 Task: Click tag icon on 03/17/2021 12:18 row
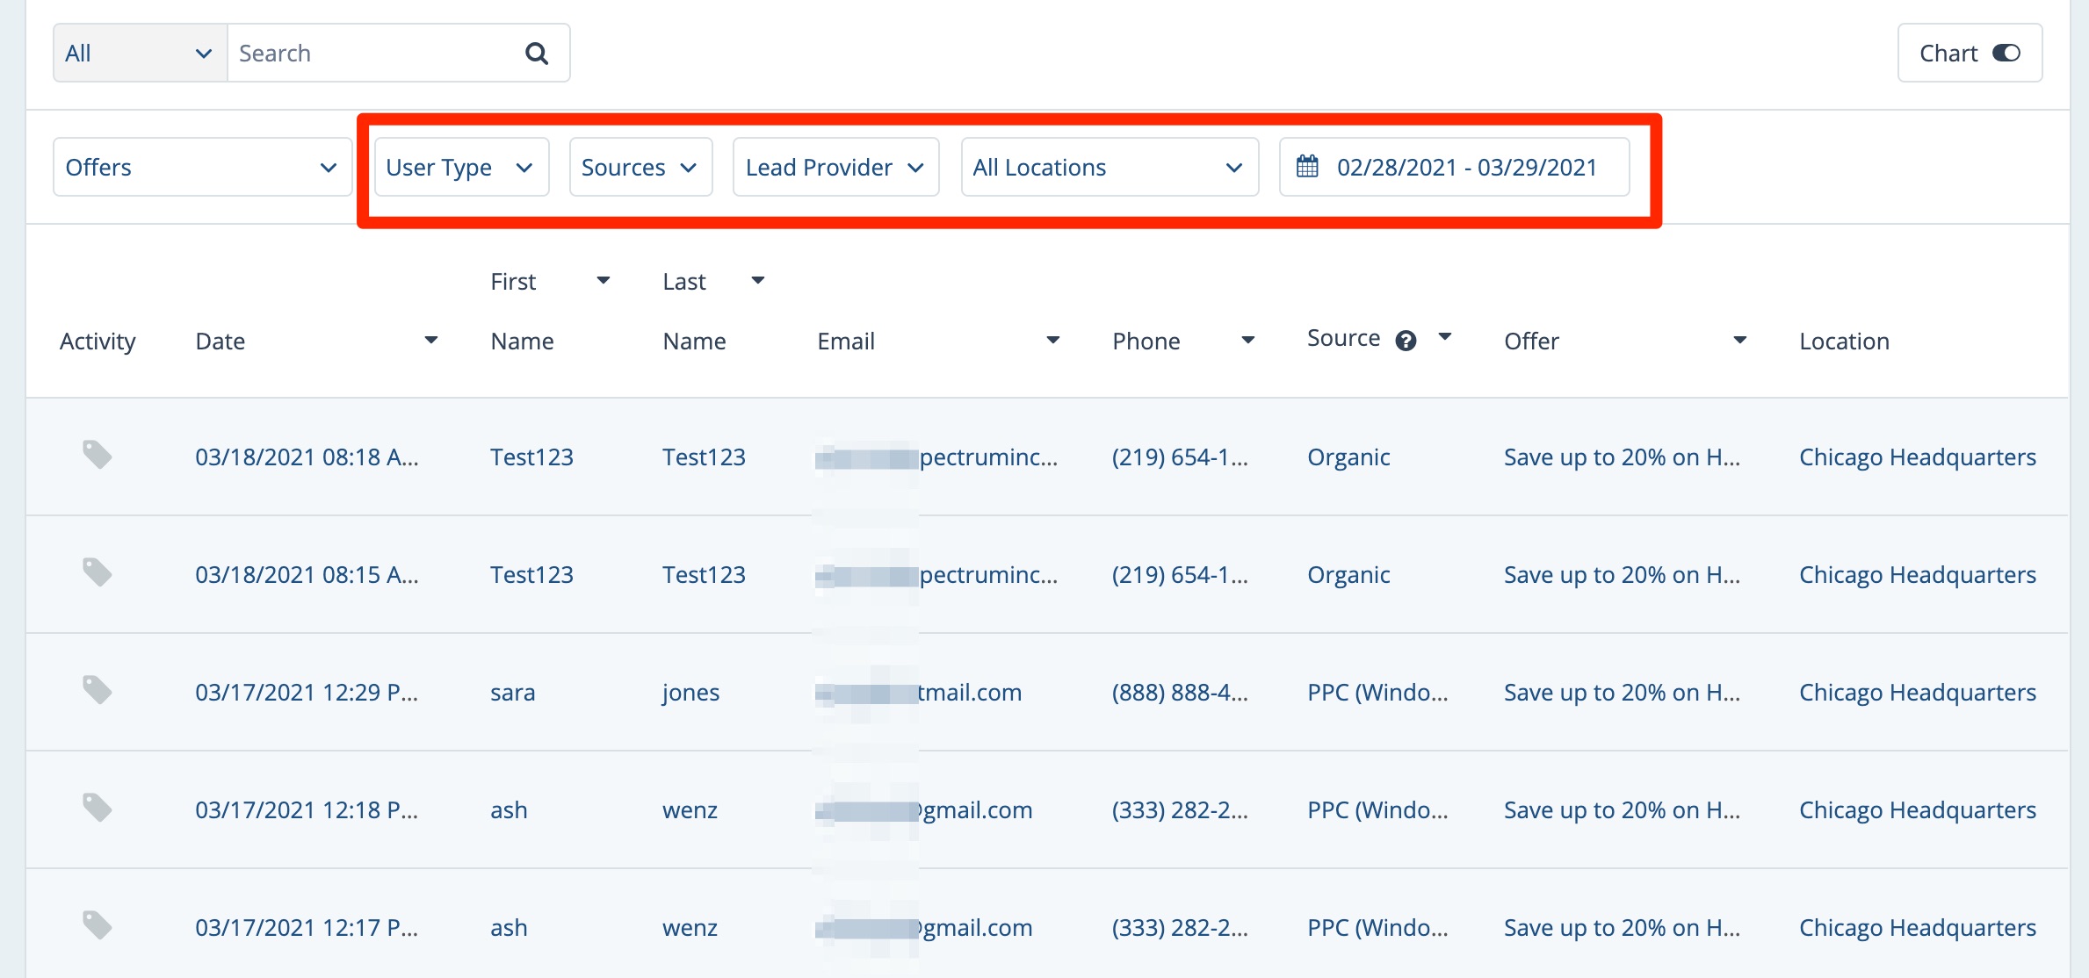(97, 808)
